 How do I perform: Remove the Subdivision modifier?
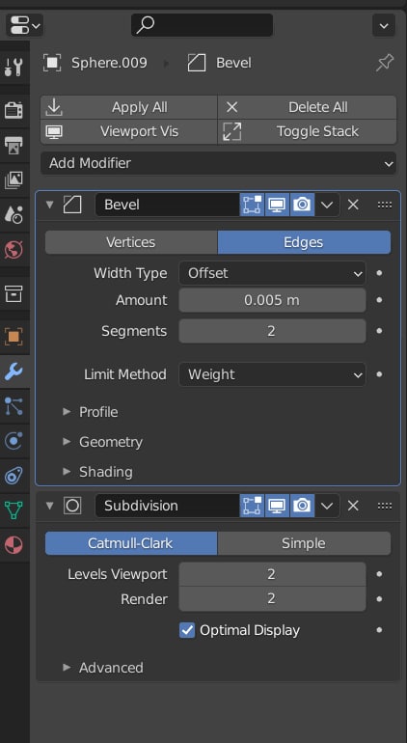pos(353,506)
